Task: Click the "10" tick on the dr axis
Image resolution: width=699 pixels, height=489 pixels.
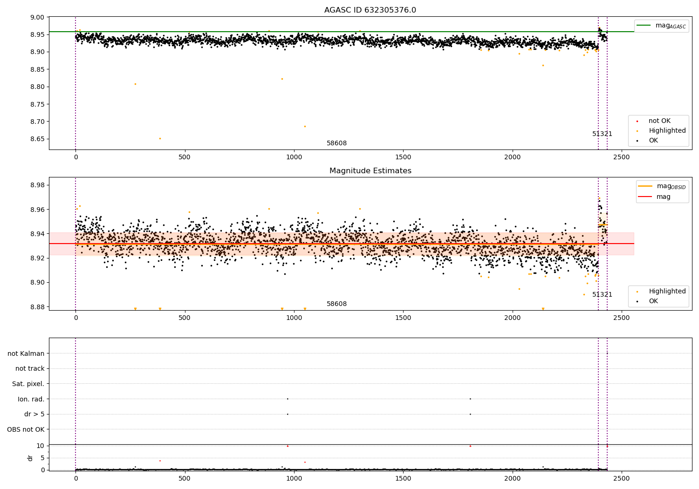Action: (41, 446)
